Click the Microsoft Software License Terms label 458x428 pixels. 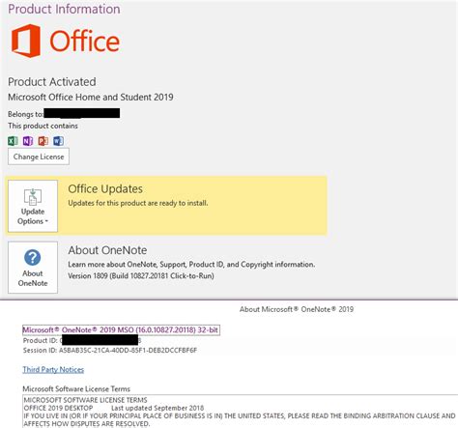(76, 389)
